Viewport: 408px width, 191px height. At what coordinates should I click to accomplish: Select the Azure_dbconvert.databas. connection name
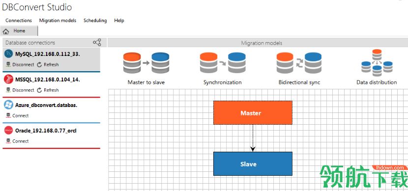[x=46, y=105]
